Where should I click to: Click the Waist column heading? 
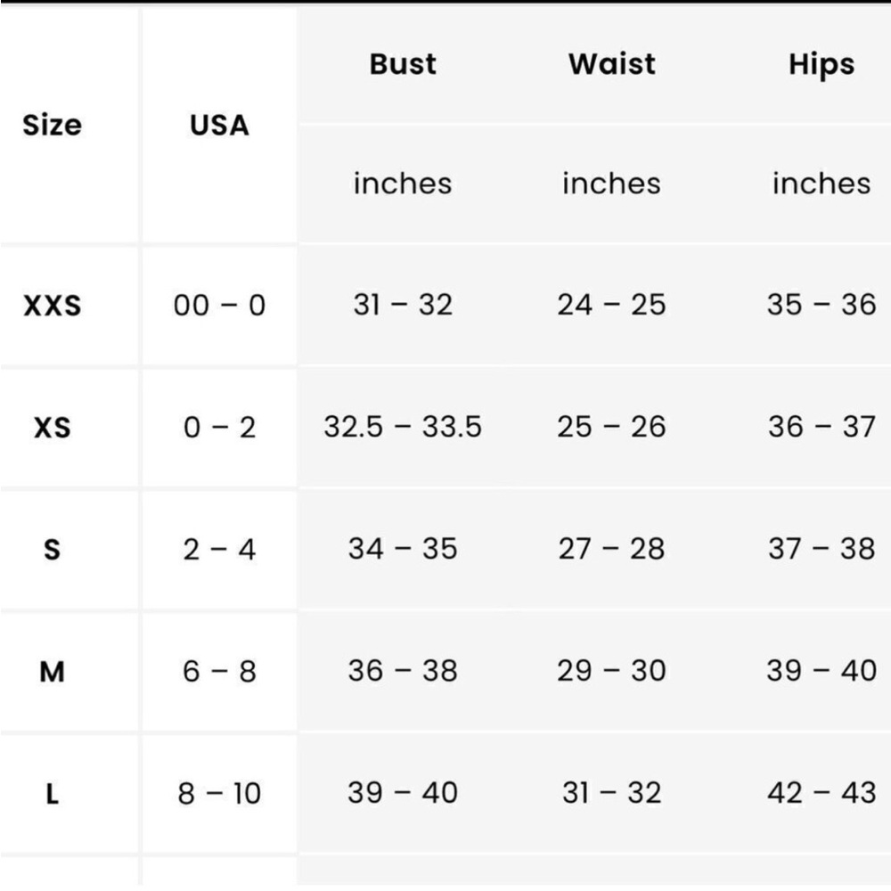click(612, 63)
